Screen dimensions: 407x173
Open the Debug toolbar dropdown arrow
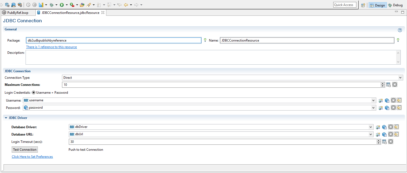coord(56,5)
